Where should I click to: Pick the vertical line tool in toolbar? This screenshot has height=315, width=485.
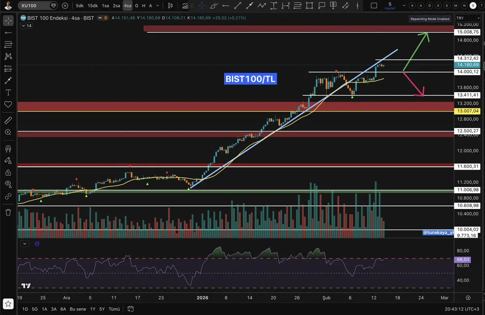tap(358, 6)
